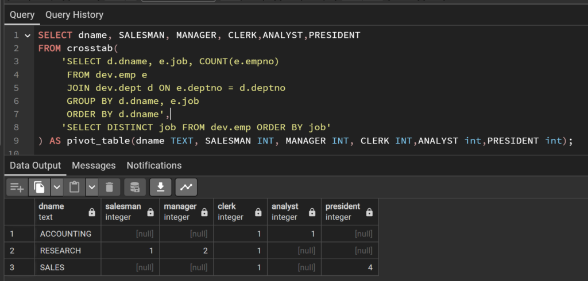
Task: Click the null president cell in RESEARCH row
Action: coord(350,251)
